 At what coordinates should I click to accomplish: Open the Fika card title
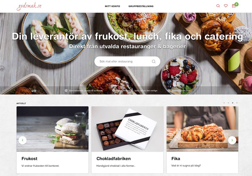click(176, 159)
